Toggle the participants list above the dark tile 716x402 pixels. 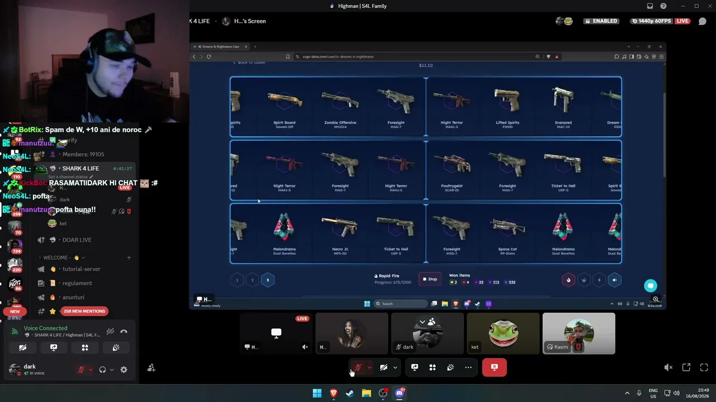(x=427, y=322)
